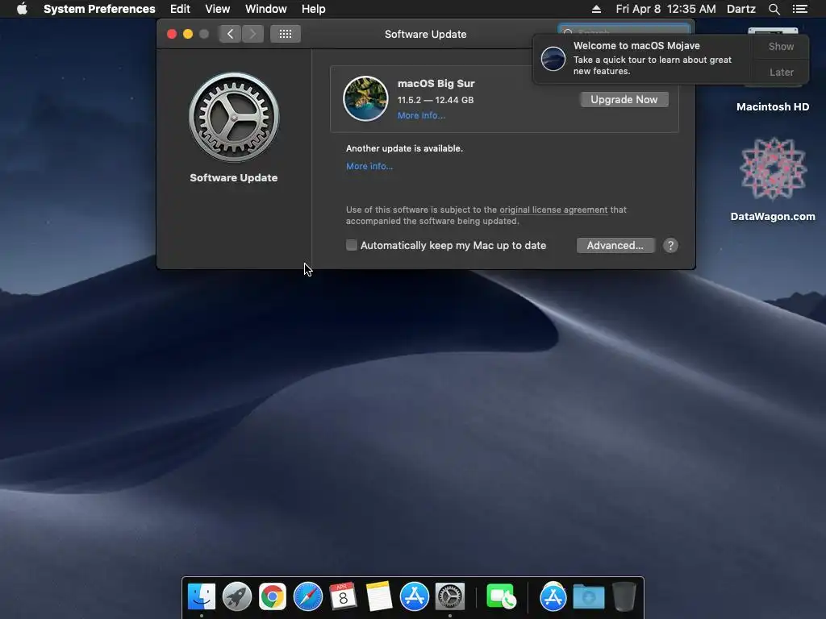This screenshot has width=826, height=619.
Task: Show all preferences grid button
Action: click(x=286, y=34)
